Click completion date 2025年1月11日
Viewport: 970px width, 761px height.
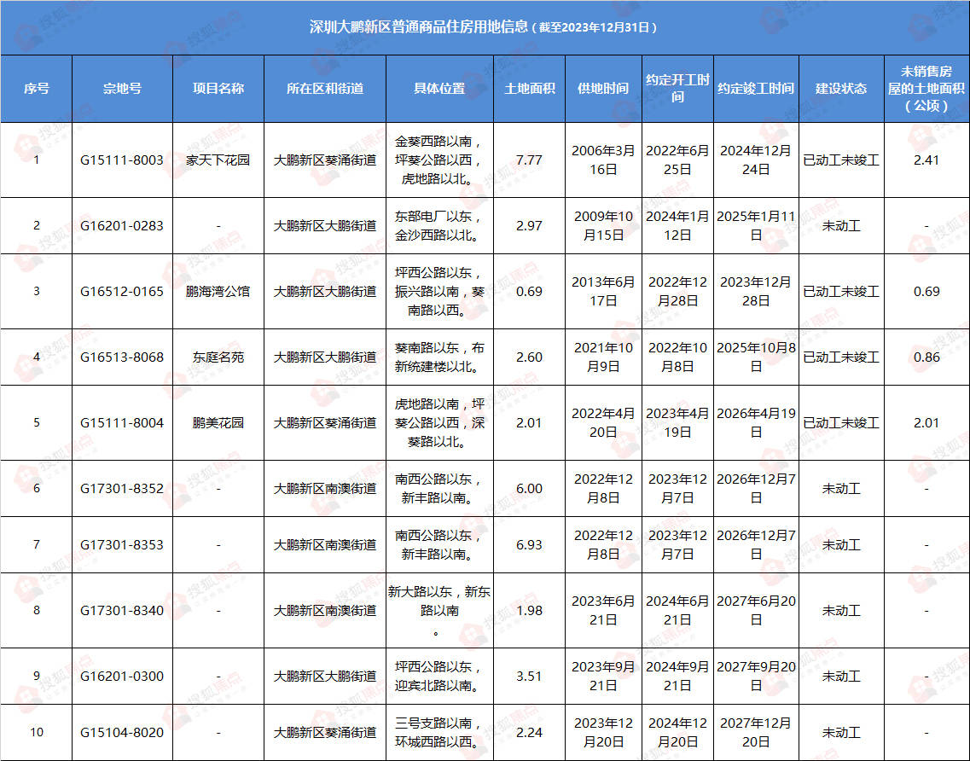(756, 226)
